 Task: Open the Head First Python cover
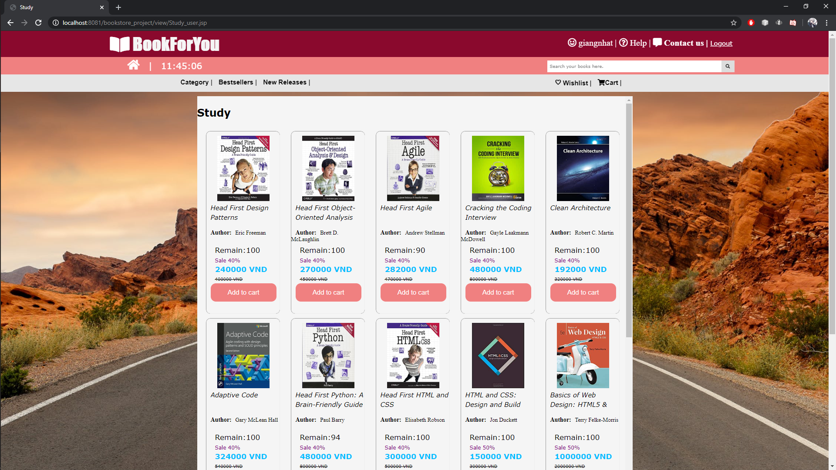(x=328, y=356)
